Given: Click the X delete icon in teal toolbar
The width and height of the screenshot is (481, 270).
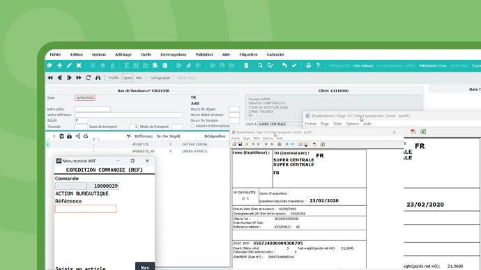Looking at the screenshot, I should click(79, 65).
